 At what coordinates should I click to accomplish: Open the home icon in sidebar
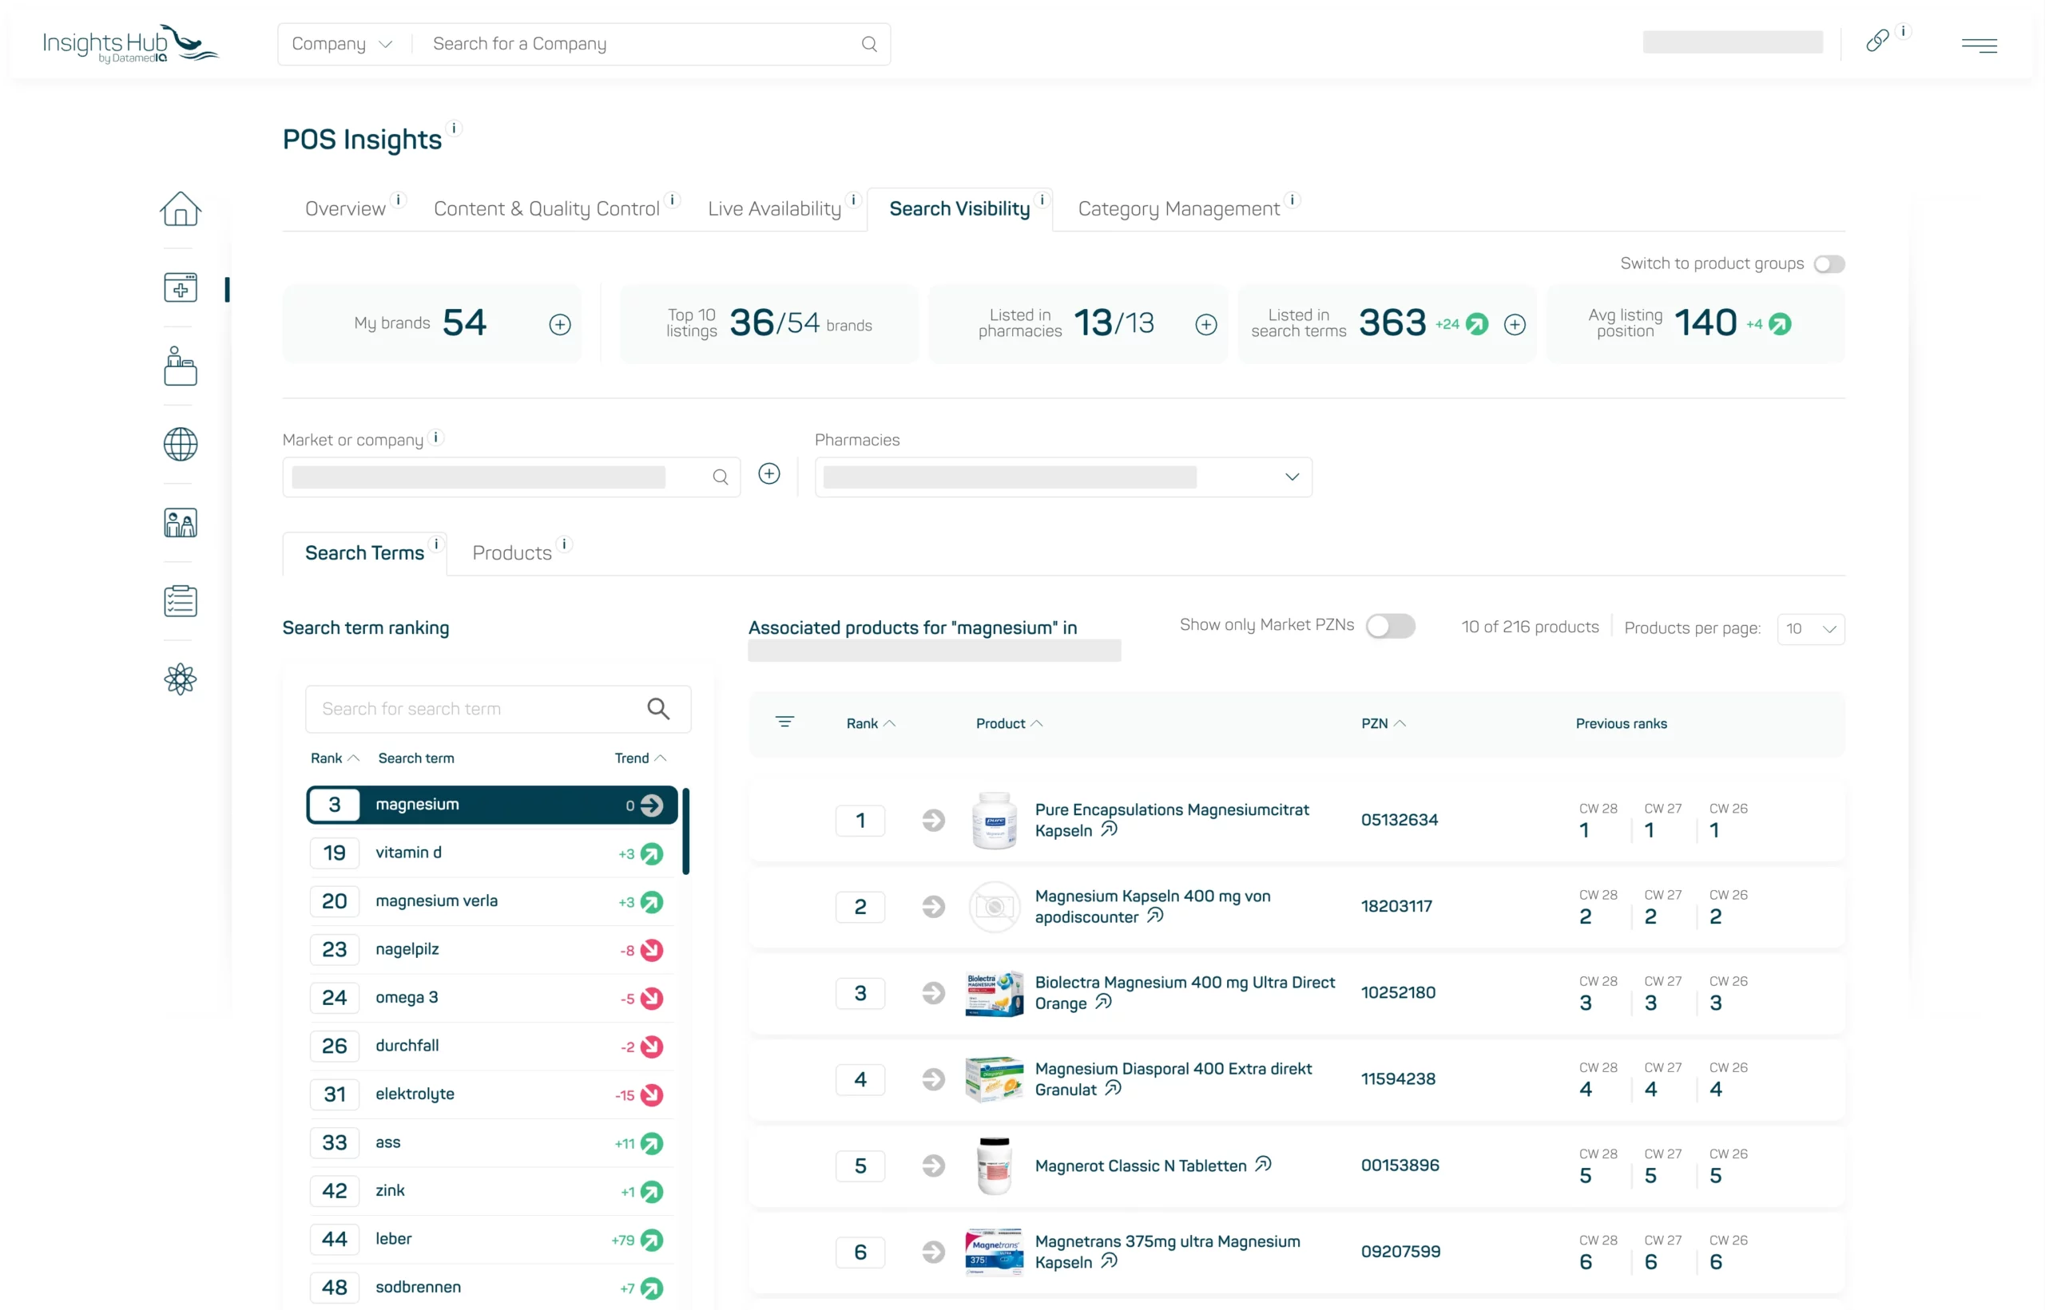(x=181, y=208)
